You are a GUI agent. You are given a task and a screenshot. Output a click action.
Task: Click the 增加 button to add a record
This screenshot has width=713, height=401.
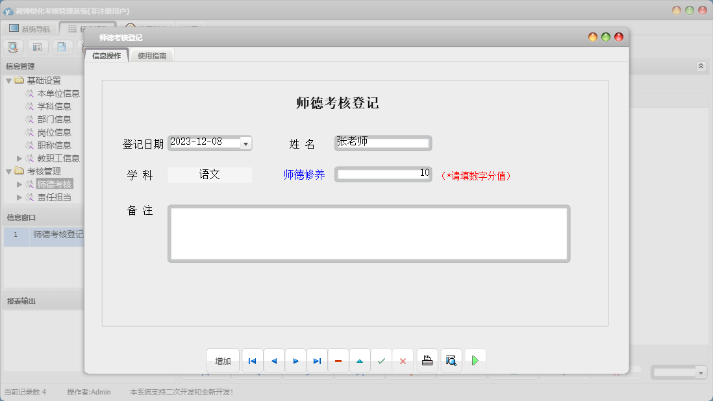tap(223, 360)
